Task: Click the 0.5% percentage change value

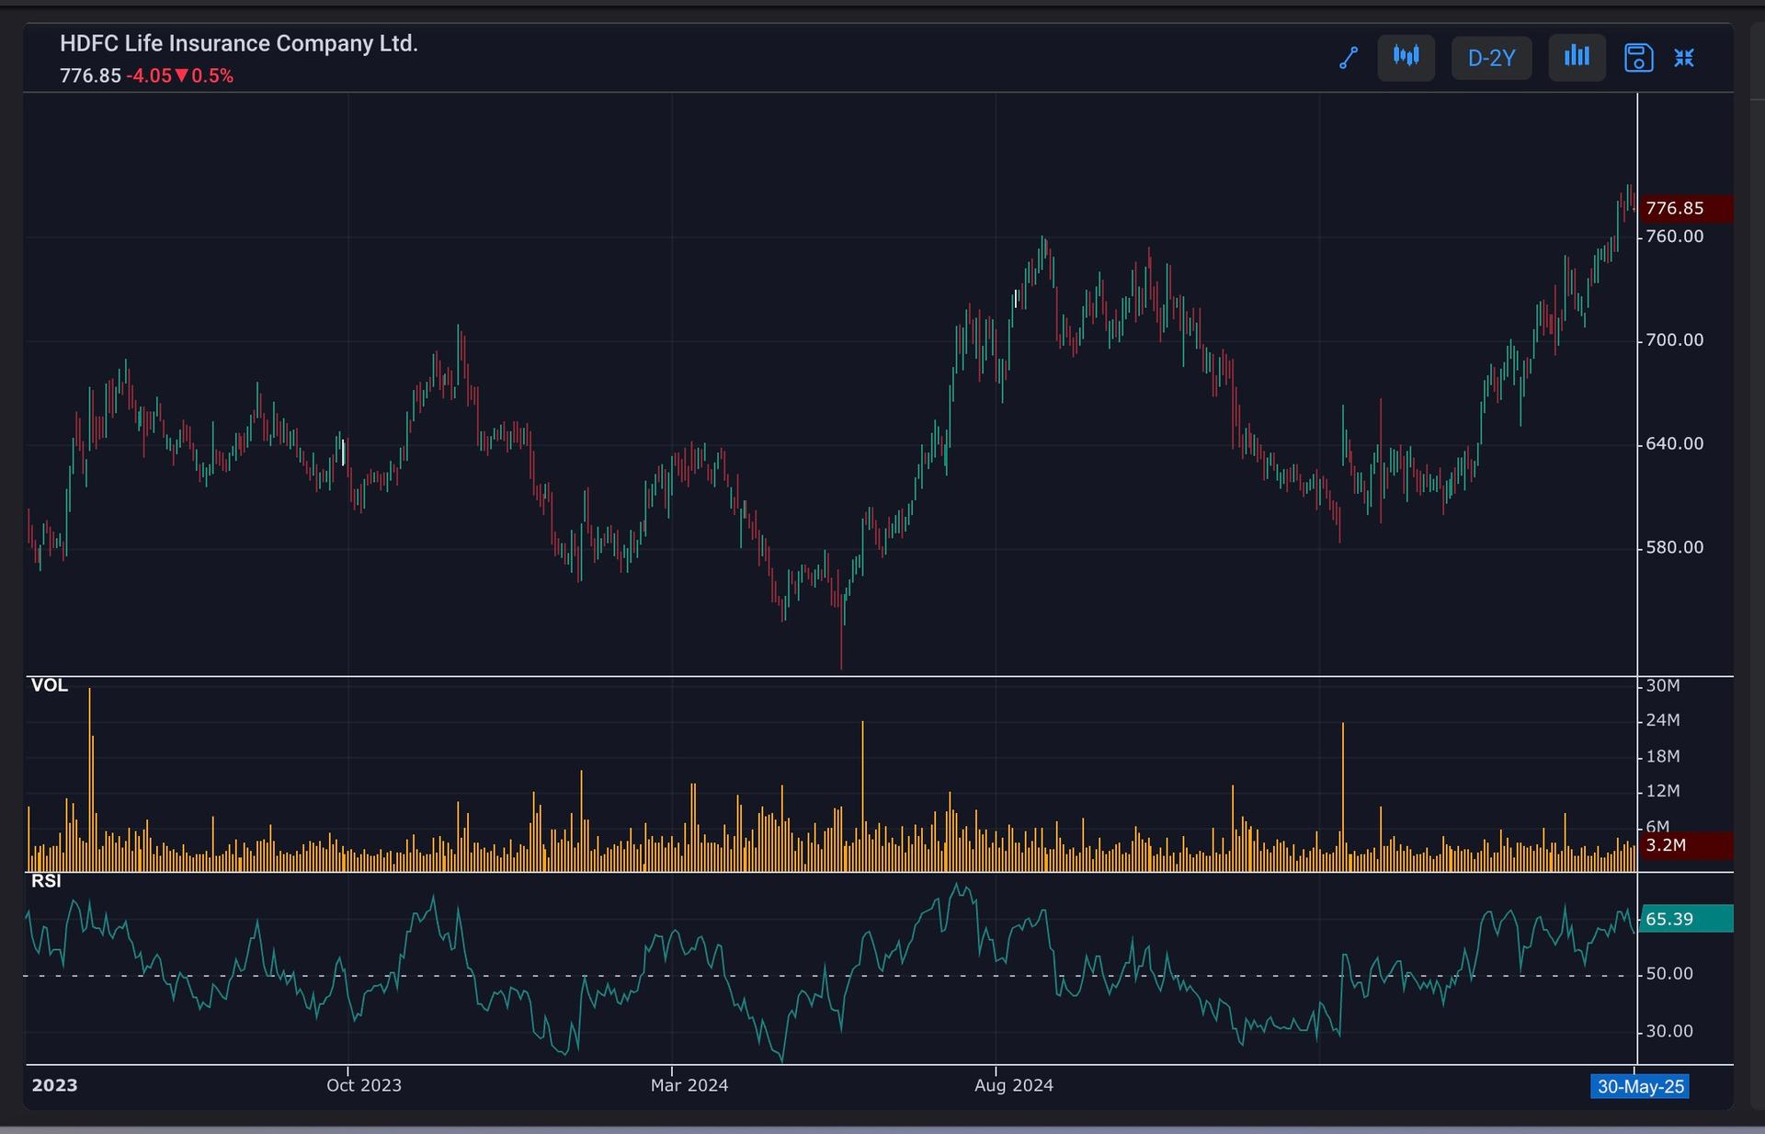Action: tap(212, 75)
